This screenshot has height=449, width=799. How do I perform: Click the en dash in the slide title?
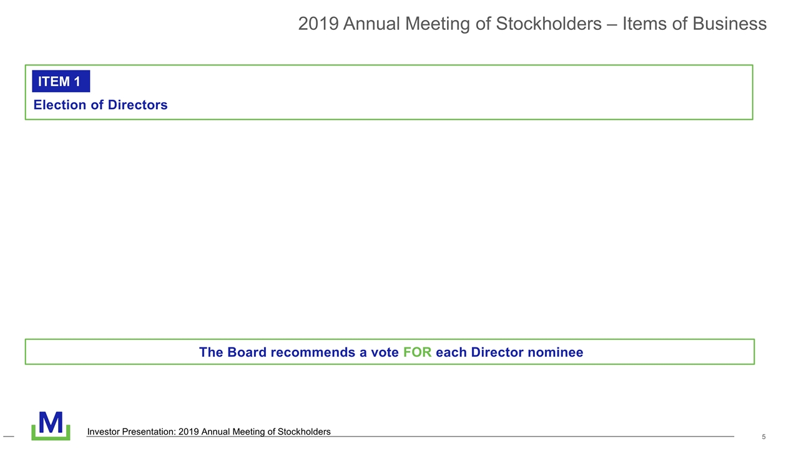610,24
